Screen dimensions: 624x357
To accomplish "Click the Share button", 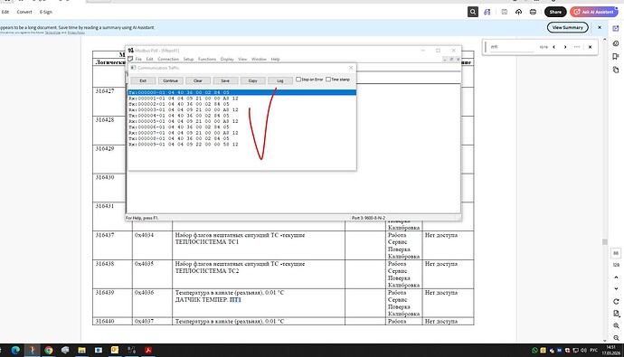I will (555, 12).
